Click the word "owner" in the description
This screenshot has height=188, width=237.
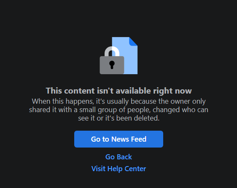[x=180, y=101]
